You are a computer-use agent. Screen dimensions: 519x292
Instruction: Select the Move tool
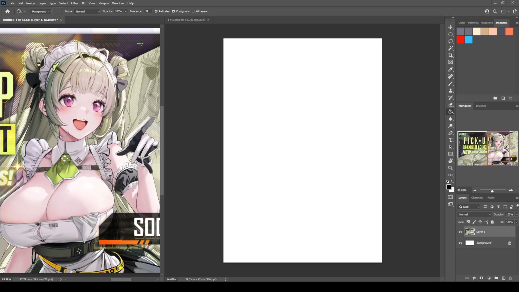point(450,27)
